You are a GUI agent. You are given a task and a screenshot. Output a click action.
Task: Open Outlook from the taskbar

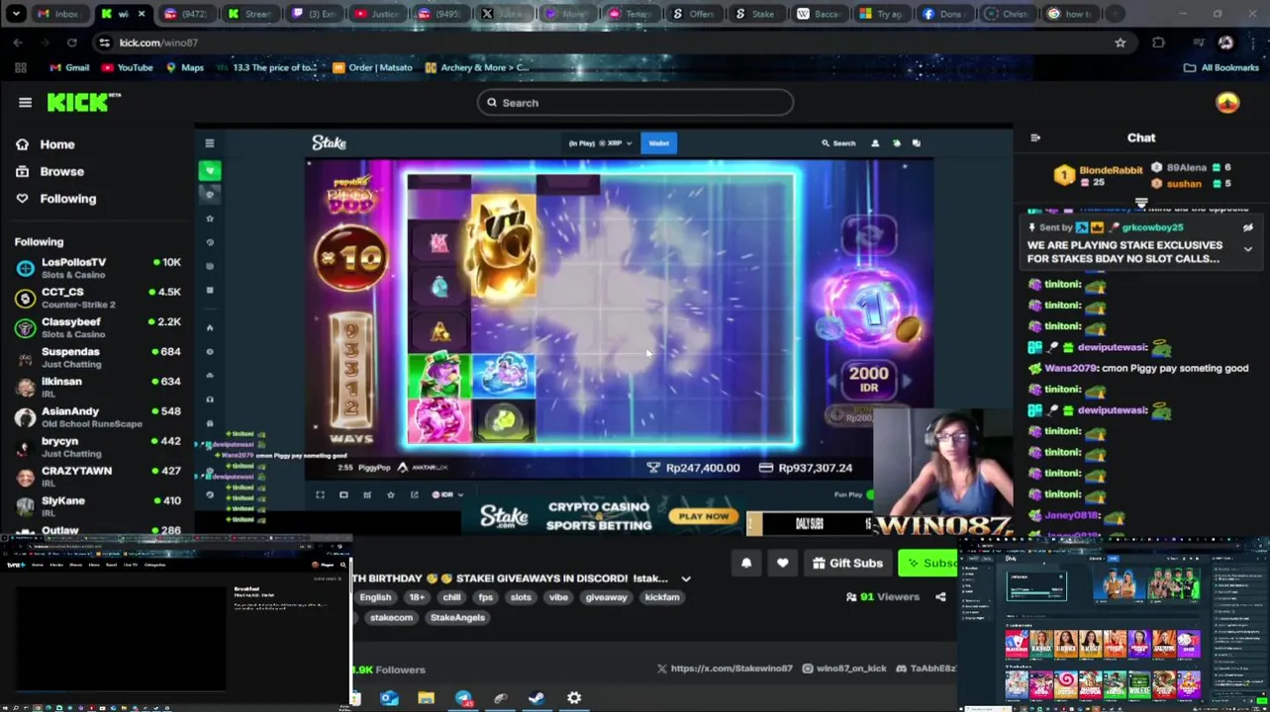click(x=390, y=698)
